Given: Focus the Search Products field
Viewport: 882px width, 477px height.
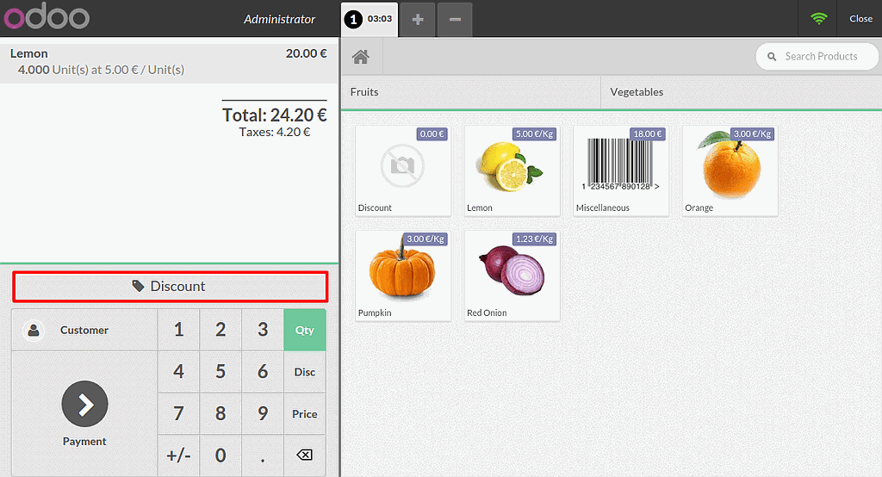Looking at the screenshot, I should tap(821, 57).
